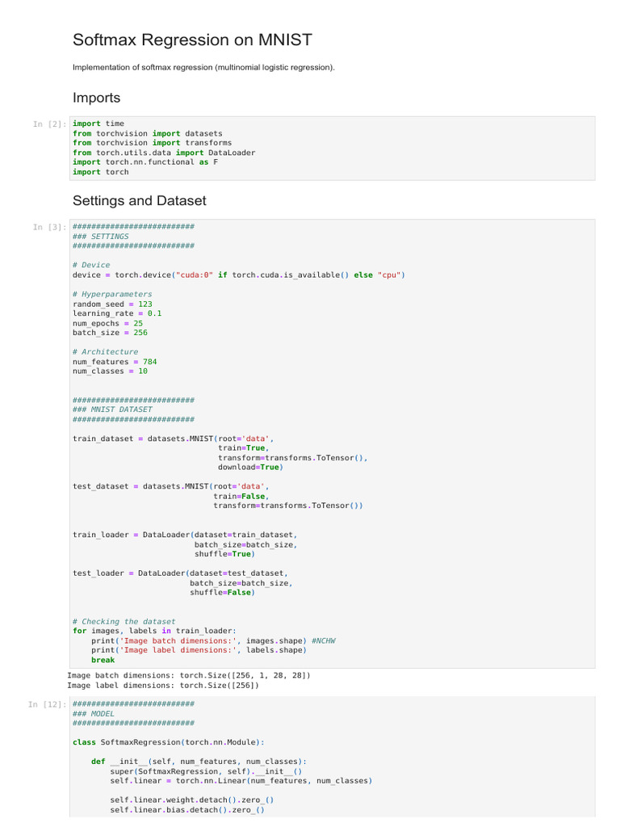Click the 'Imports' section heading
Screen dimensions: 620x827
(x=96, y=98)
